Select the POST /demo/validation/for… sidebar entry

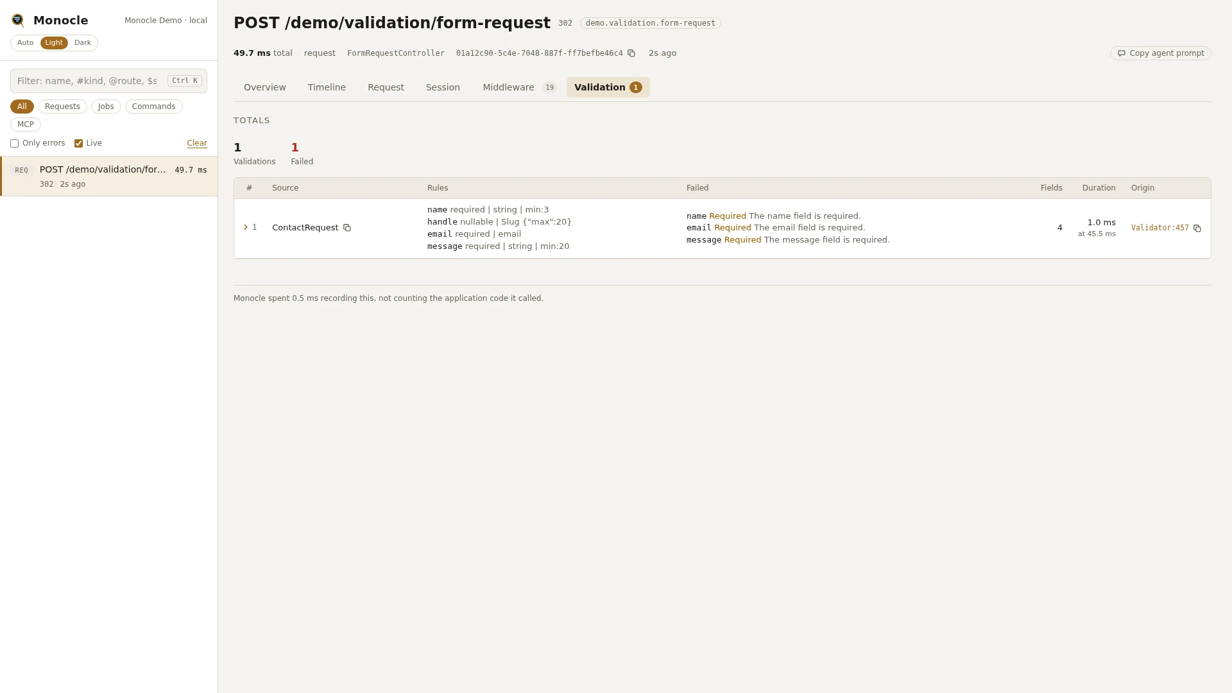click(109, 176)
